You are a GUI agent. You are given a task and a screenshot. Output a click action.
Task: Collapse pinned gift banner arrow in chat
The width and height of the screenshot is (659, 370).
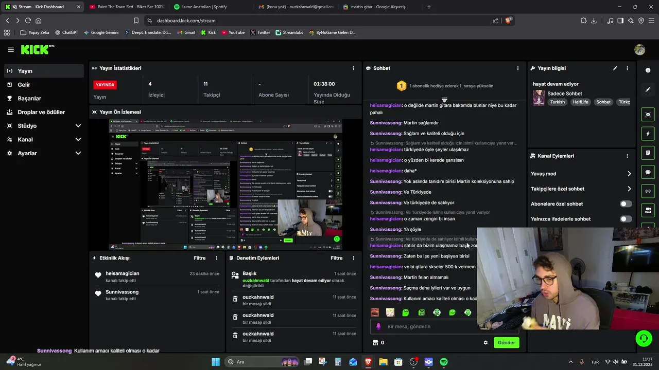[x=444, y=100]
